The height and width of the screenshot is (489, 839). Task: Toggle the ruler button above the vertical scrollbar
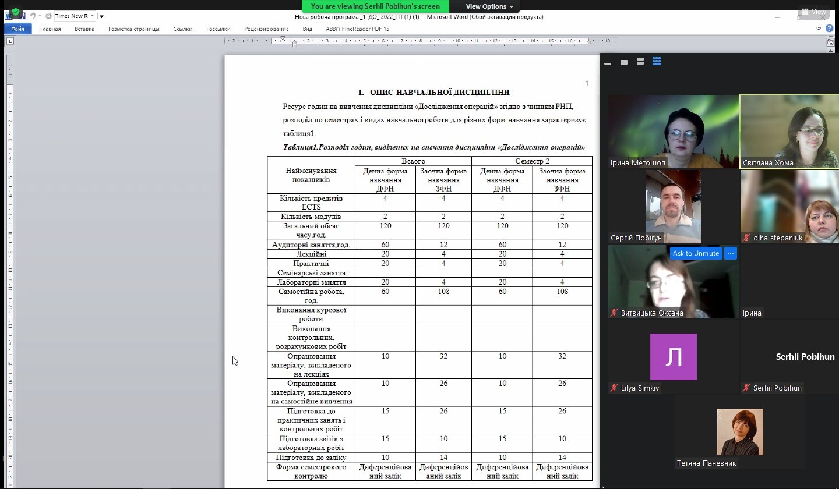[x=830, y=42]
